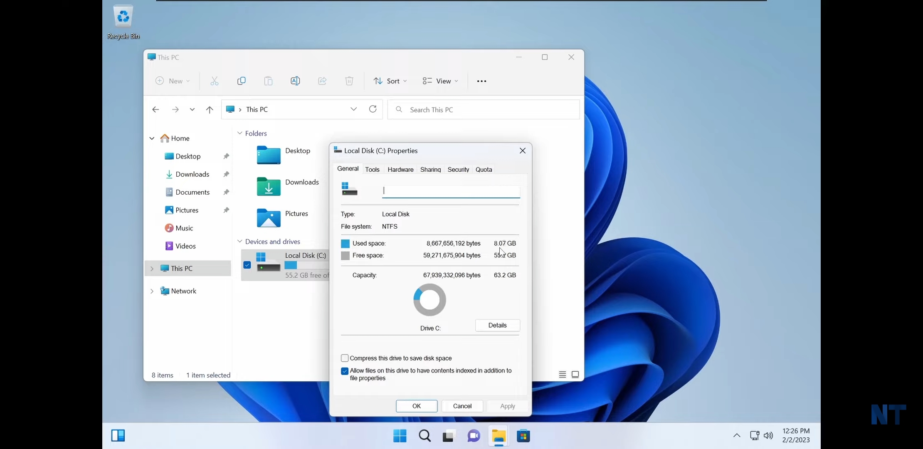Viewport: 923px width, 449px height.
Task: Expand the This PC tree item
Action: [x=151, y=268]
